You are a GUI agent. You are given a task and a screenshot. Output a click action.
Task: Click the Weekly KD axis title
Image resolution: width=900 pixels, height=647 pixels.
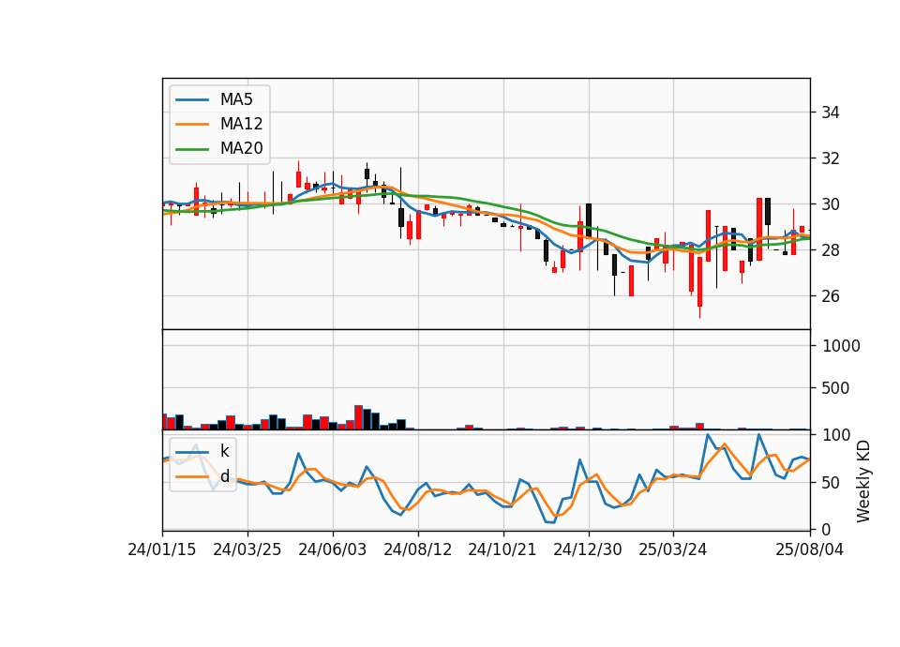863,481
